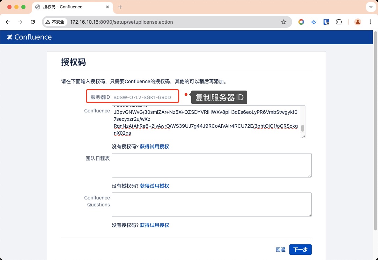378x260 pixels.
Task: Click the 团队日程表 license text area
Action: 211,165
